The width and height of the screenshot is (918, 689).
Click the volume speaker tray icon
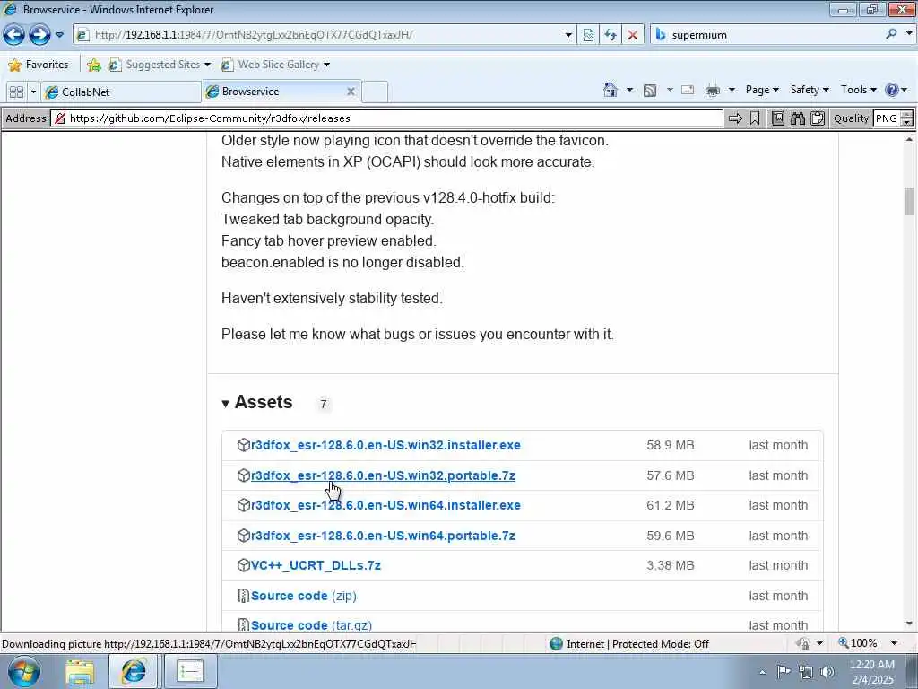click(x=827, y=672)
